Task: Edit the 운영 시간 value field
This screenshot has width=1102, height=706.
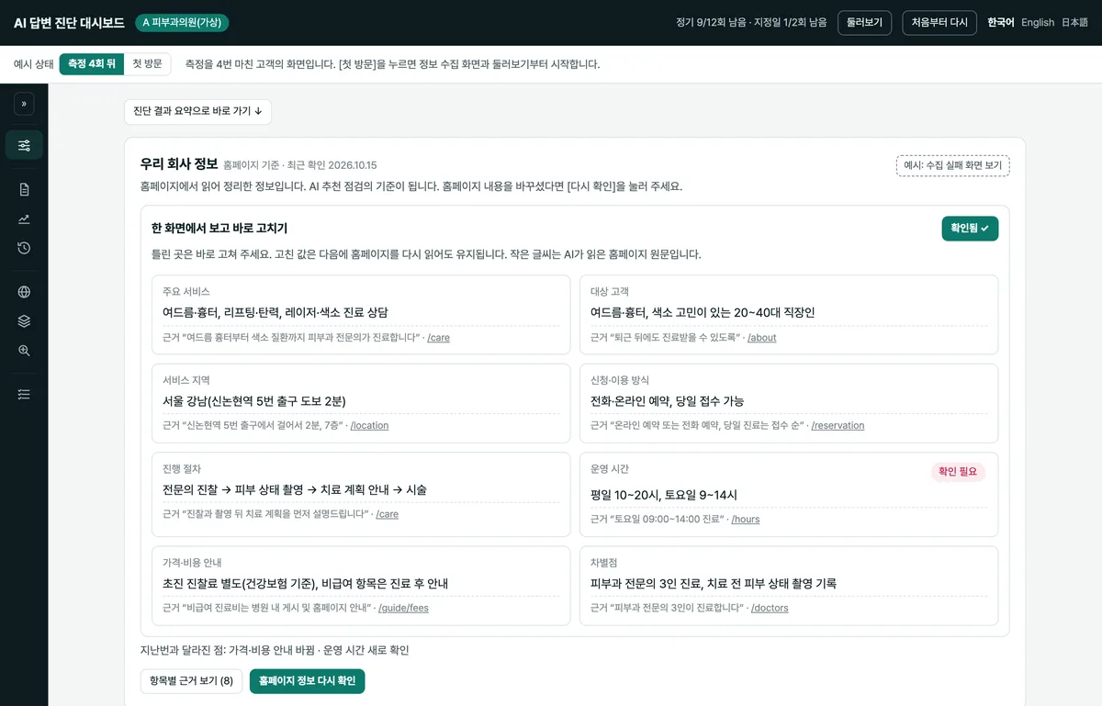Action: pos(789,495)
